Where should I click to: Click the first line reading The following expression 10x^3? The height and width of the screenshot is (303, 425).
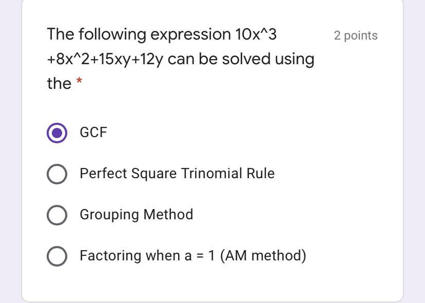click(162, 34)
